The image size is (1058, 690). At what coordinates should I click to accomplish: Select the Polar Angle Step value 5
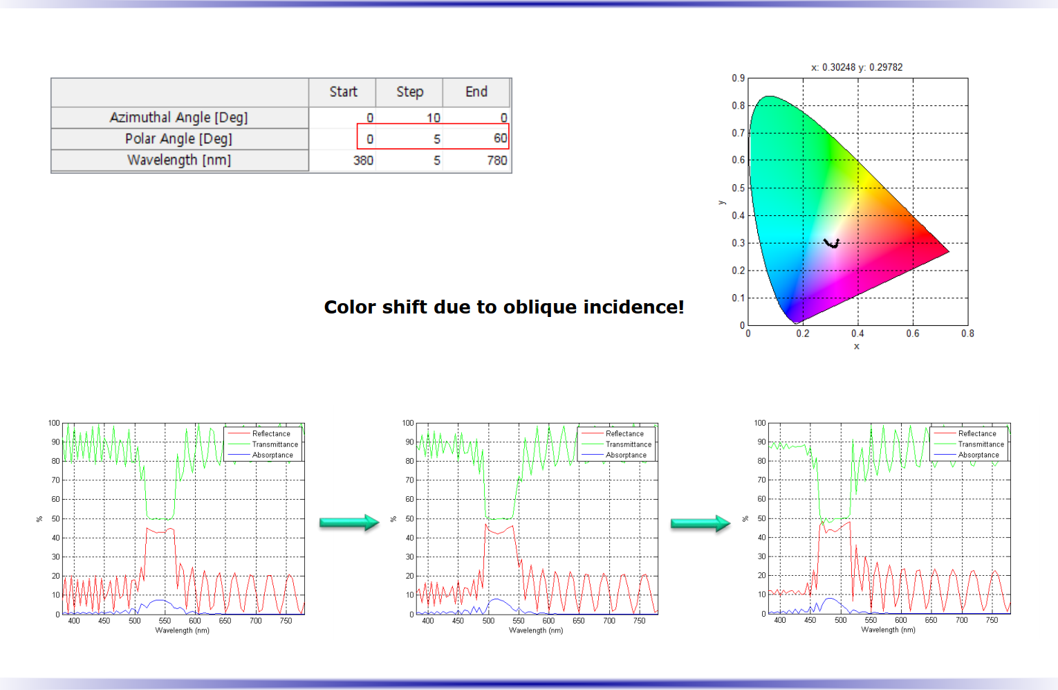(436, 139)
